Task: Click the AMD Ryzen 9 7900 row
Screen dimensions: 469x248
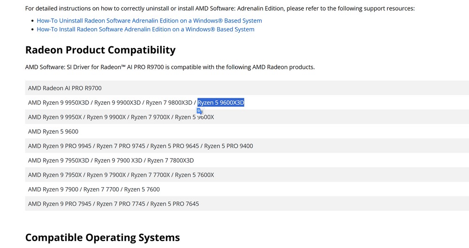Action: click(247, 190)
